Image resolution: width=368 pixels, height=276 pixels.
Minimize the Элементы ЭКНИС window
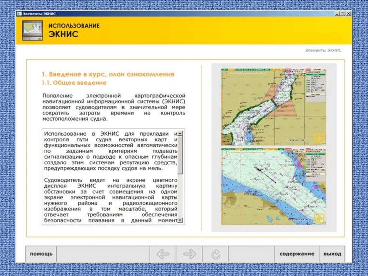(x=337, y=14)
